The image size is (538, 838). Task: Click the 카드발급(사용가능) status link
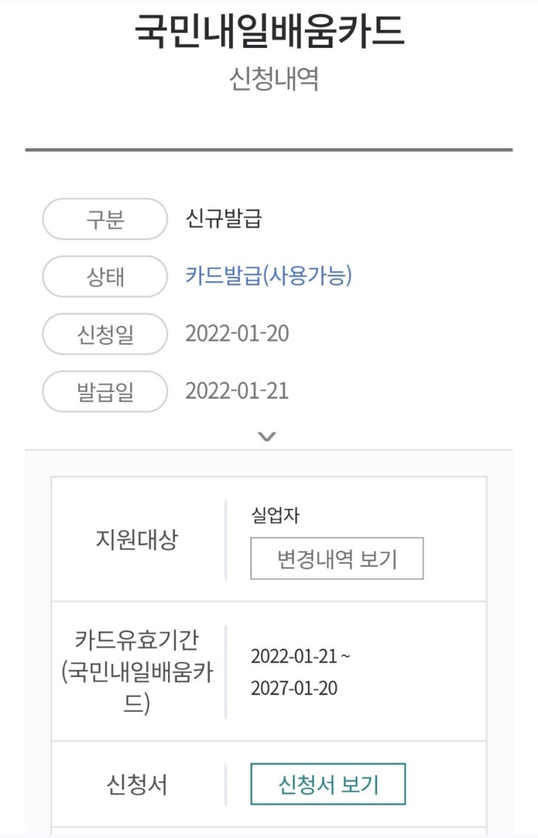click(x=269, y=276)
